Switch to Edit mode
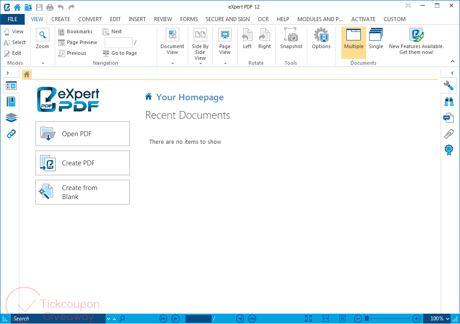Screen dimensions: 460x324 [13, 53]
